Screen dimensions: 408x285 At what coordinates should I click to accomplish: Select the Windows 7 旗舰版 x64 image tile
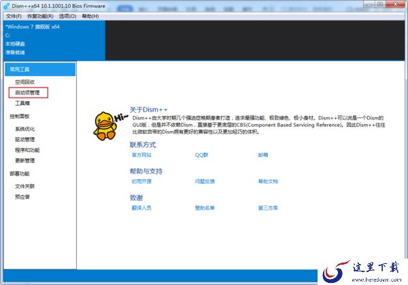(54, 41)
